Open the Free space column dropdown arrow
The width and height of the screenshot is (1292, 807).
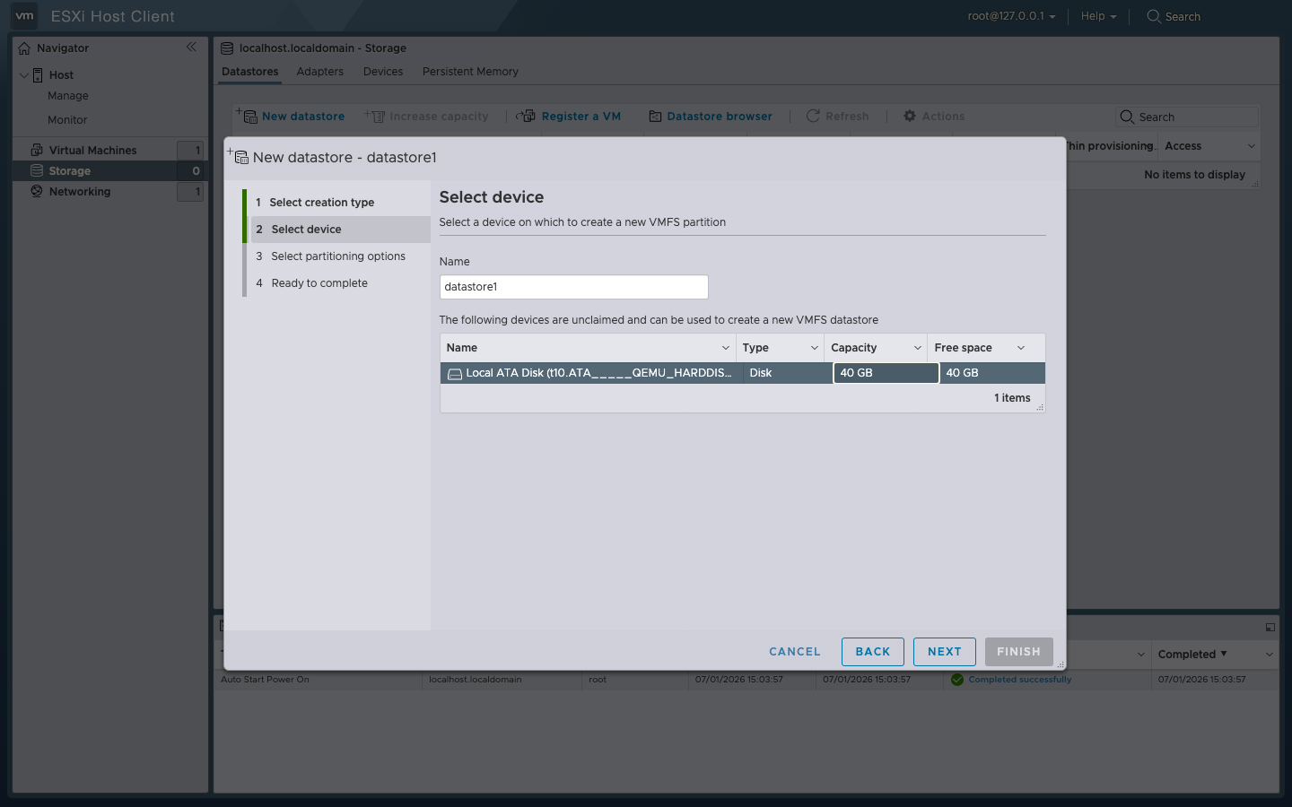[x=1020, y=348]
